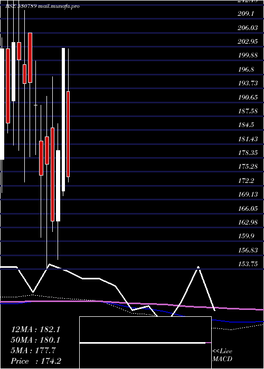Click the 50MA : 180.1 readout

35,340
